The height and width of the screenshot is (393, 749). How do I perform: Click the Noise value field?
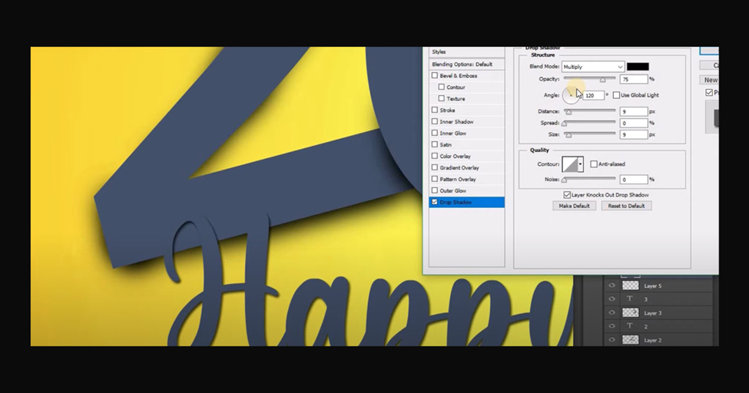[634, 180]
